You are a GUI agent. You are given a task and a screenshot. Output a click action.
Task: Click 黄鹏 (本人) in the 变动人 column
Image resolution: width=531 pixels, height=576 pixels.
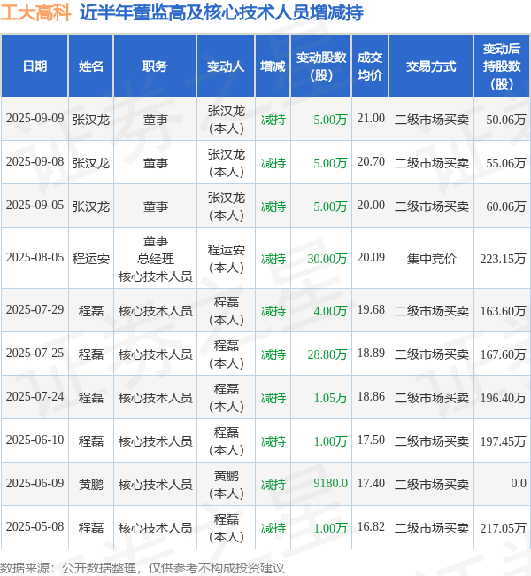[x=226, y=485]
